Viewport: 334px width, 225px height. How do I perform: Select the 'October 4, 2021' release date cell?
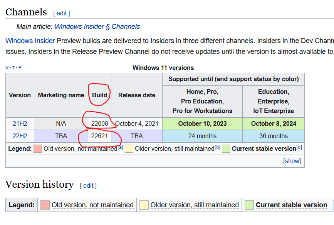tap(137, 123)
